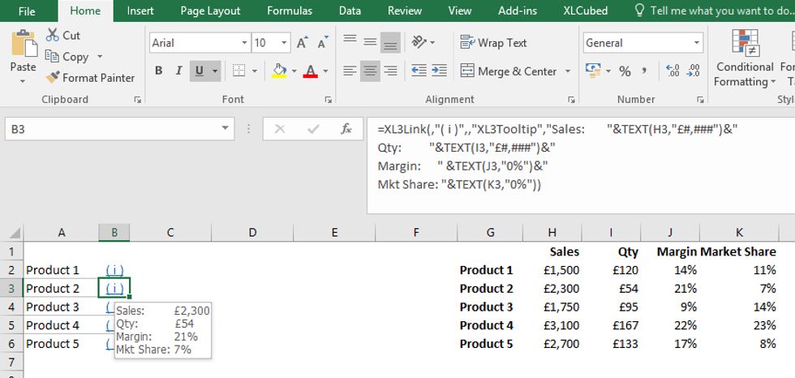Click the ( i ) link for Product 1
This screenshot has height=378, width=795.
[x=114, y=270]
